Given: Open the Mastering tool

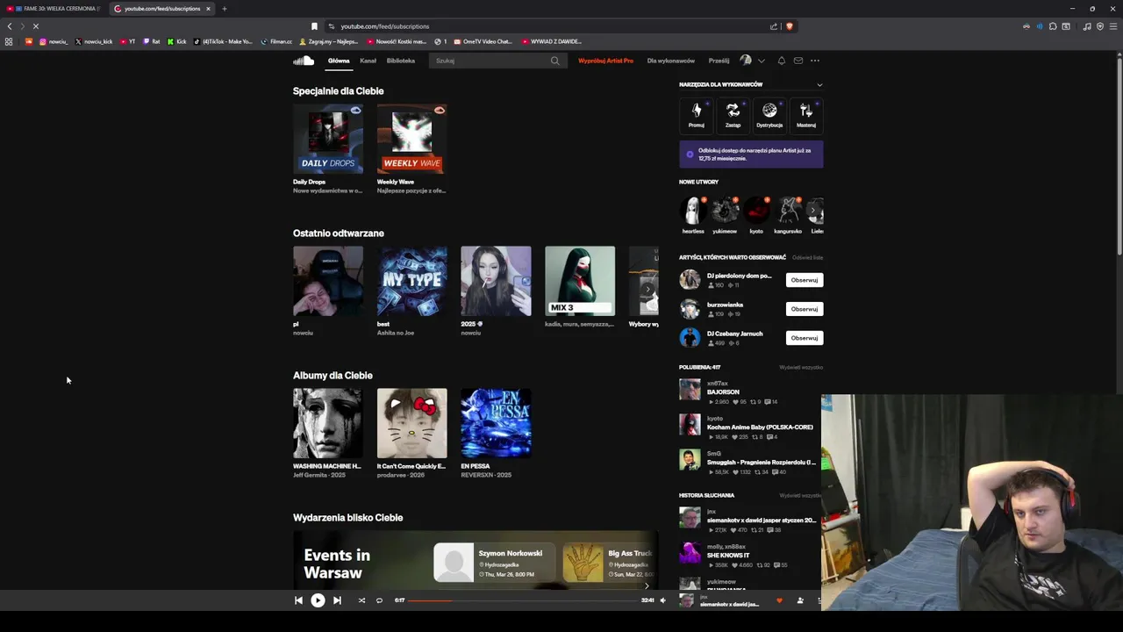Looking at the screenshot, I should tap(806, 115).
